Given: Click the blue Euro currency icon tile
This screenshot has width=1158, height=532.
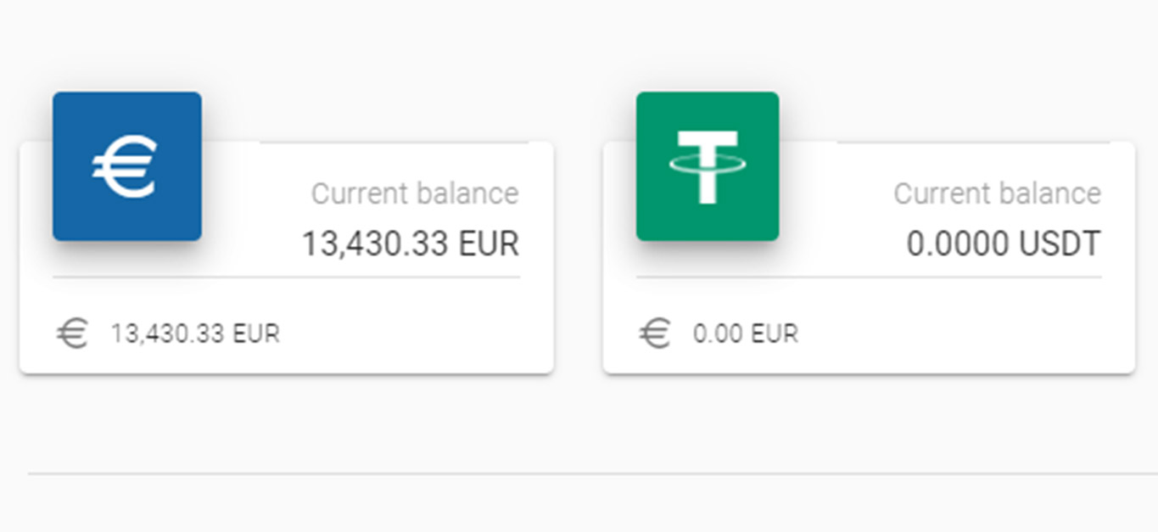Looking at the screenshot, I should point(127,166).
